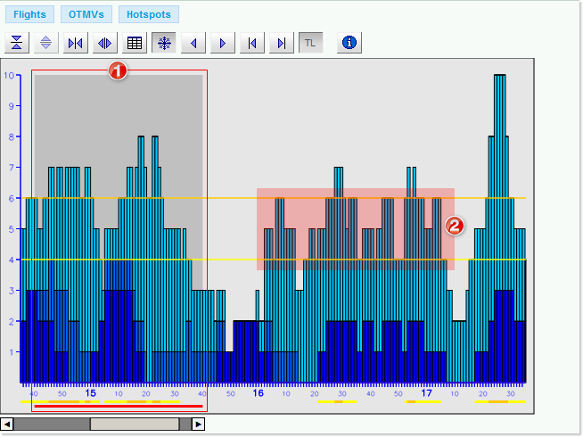Screen dimensions: 583x437
Task: Step right with the right triangle icon
Action: [x=223, y=43]
